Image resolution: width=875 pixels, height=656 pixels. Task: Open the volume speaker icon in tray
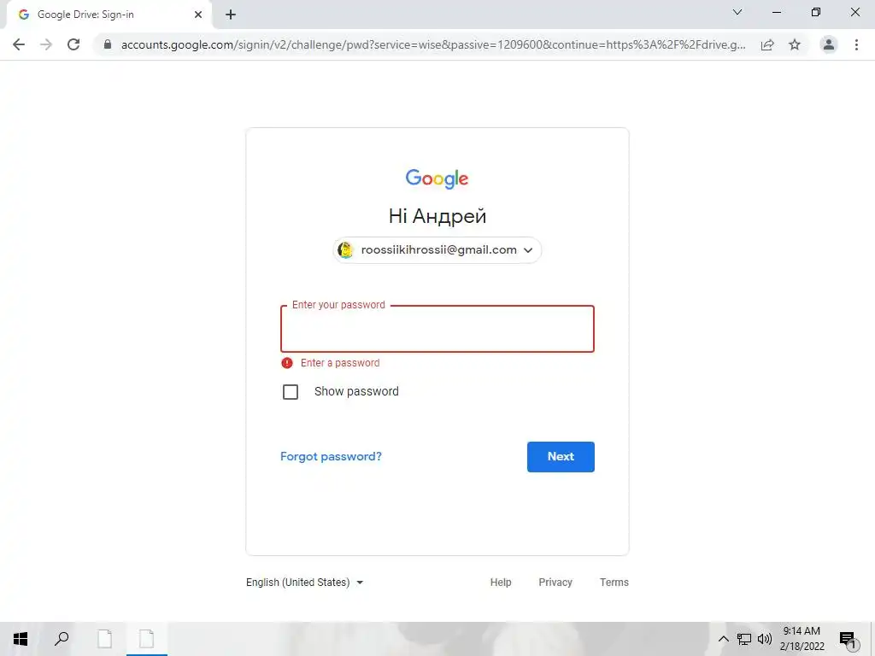click(x=765, y=639)
